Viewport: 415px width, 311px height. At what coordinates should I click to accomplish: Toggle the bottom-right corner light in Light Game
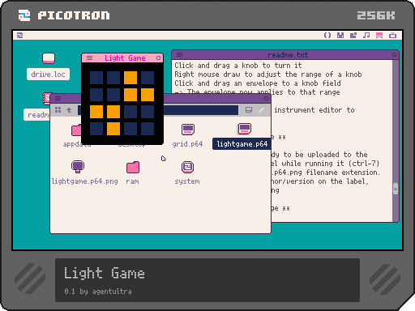tap(148, 129)
